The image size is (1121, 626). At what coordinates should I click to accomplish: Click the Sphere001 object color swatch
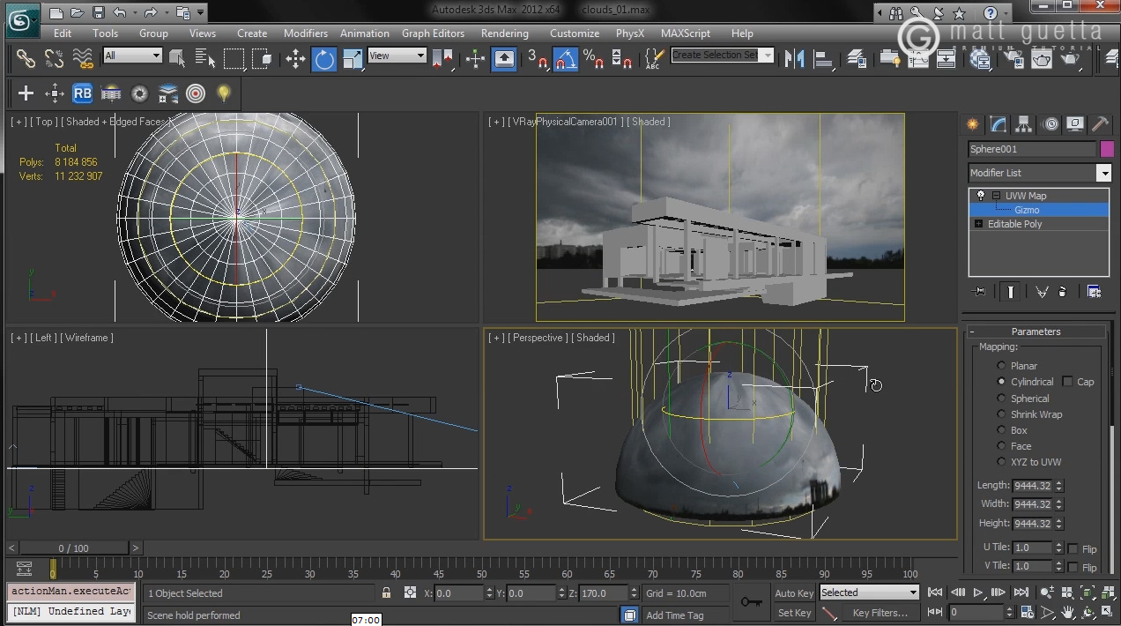[x=1107, y=149]
